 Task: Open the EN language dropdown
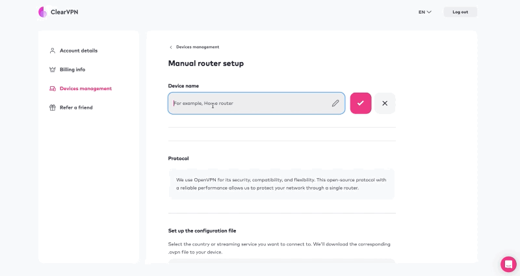(x=425, y=12)
